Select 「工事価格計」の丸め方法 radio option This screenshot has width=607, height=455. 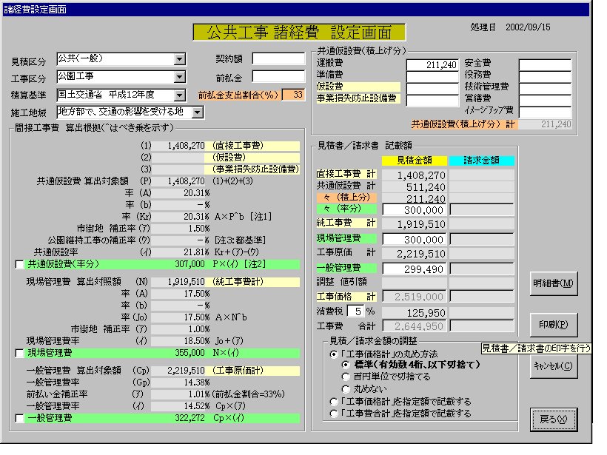click(334, 354)
